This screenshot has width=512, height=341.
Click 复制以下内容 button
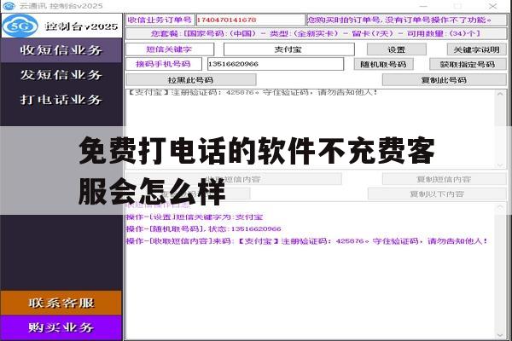(x=437, y=194)
